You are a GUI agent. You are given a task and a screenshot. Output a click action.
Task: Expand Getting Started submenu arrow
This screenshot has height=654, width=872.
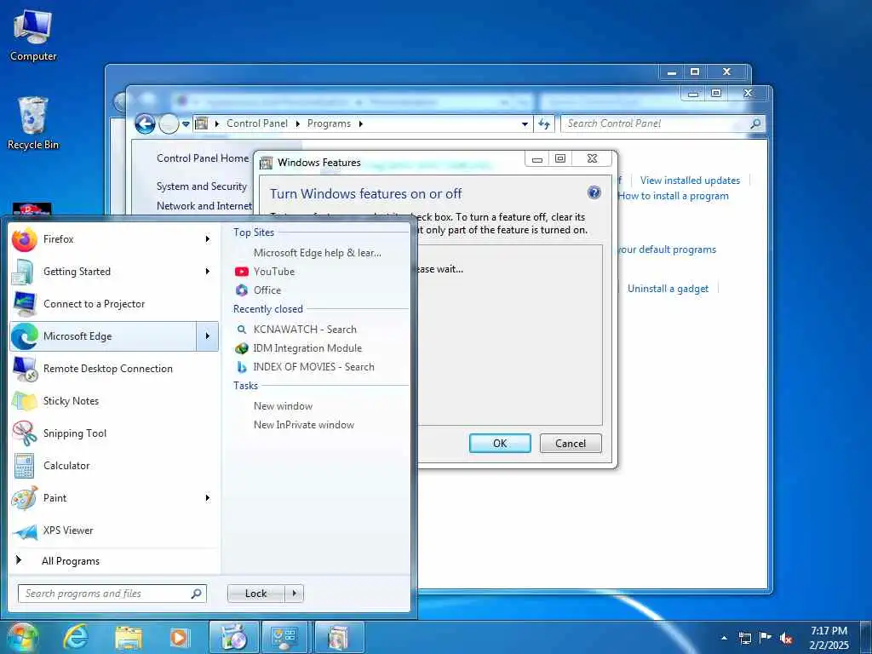(x=208, y=272)
